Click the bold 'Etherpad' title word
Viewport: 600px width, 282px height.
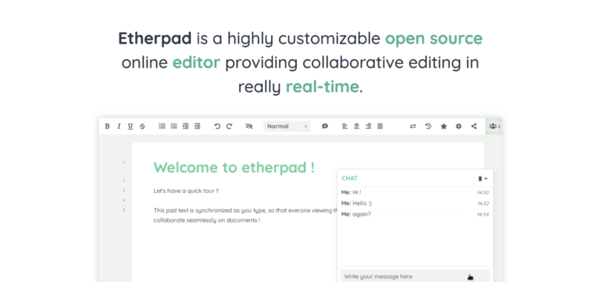point(155,38)
